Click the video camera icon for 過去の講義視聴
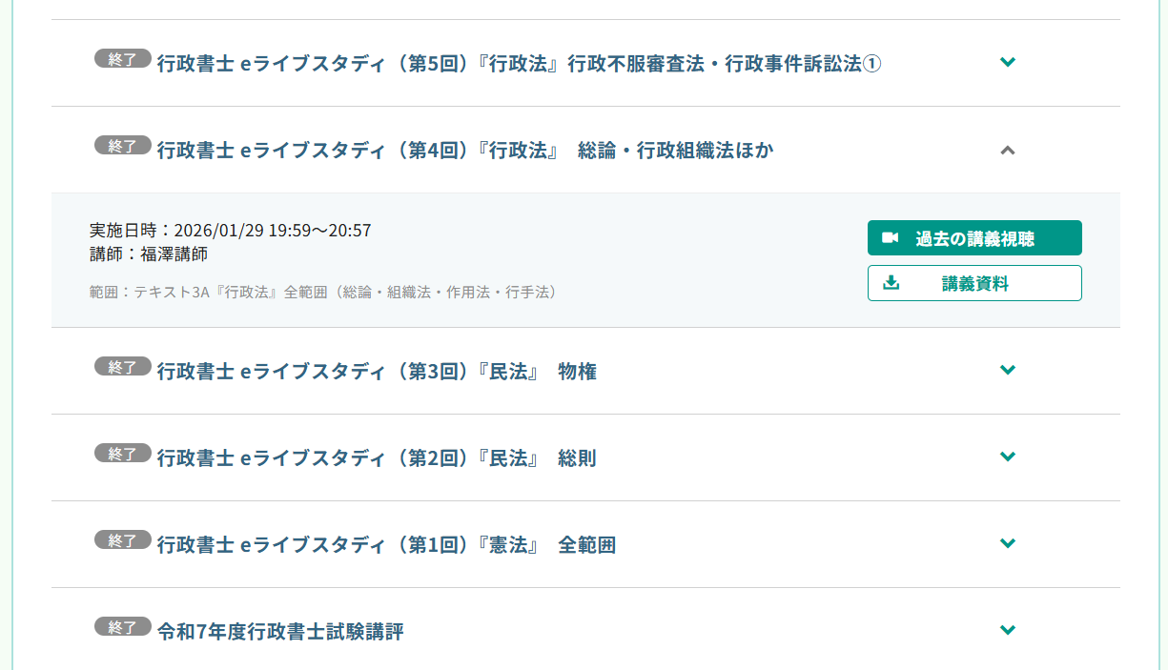 click(891, 238)
